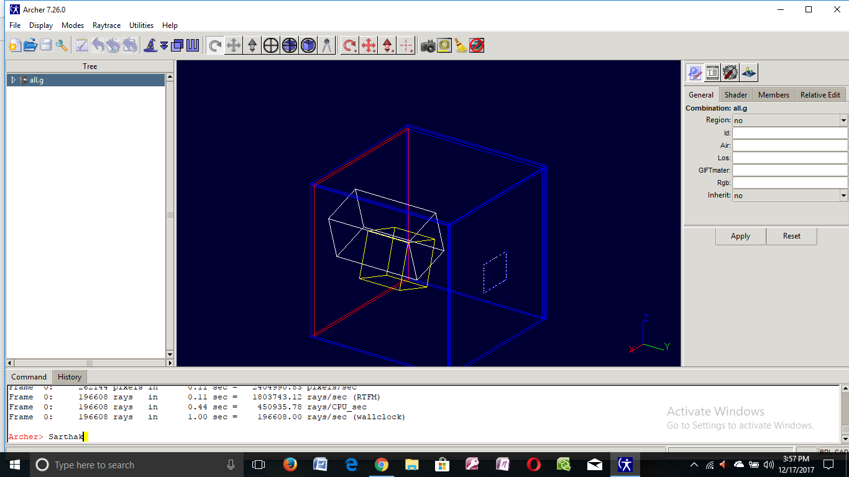Click the taskbar search box
This screenshot has height=477, width=849.
(x=137, y=465)
